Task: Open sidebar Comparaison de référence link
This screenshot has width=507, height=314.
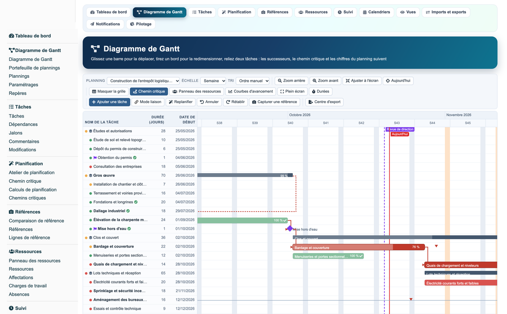Action: click(x=36, y=221)
